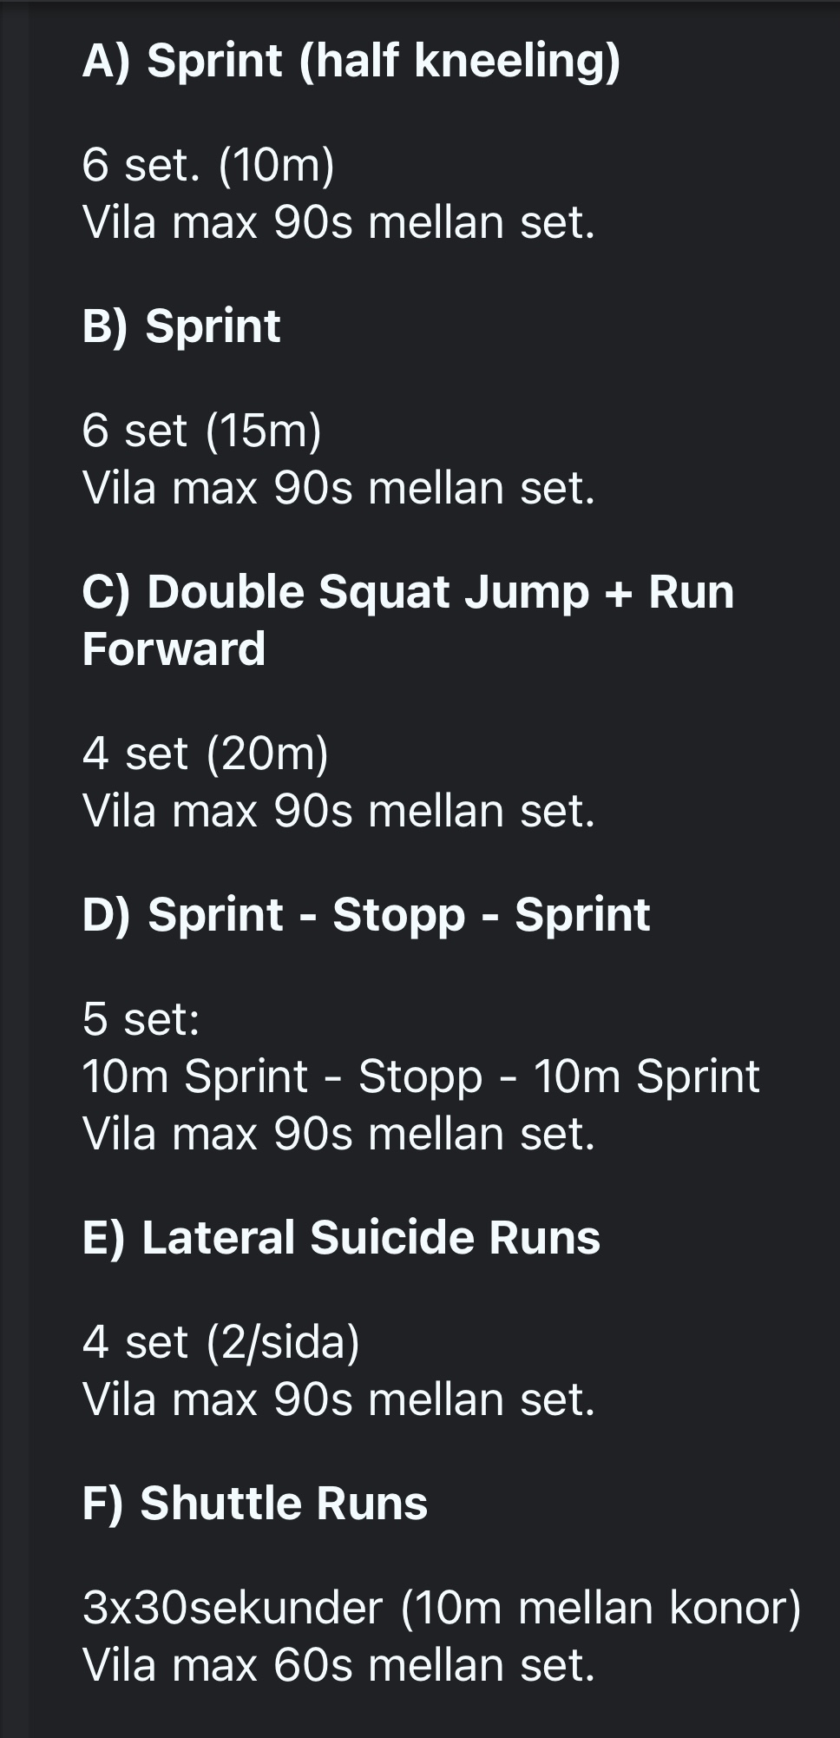Click the rest text under exercise C

click(338, 811)
